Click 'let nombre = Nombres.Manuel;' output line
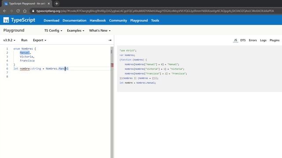Screen dimensions: 282x158 [x=137, y=83]
